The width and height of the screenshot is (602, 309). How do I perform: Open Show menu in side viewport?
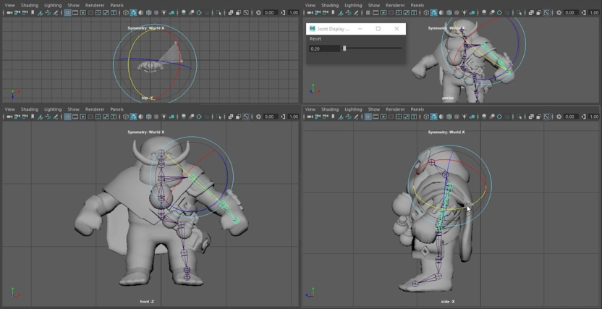point(374,109)
